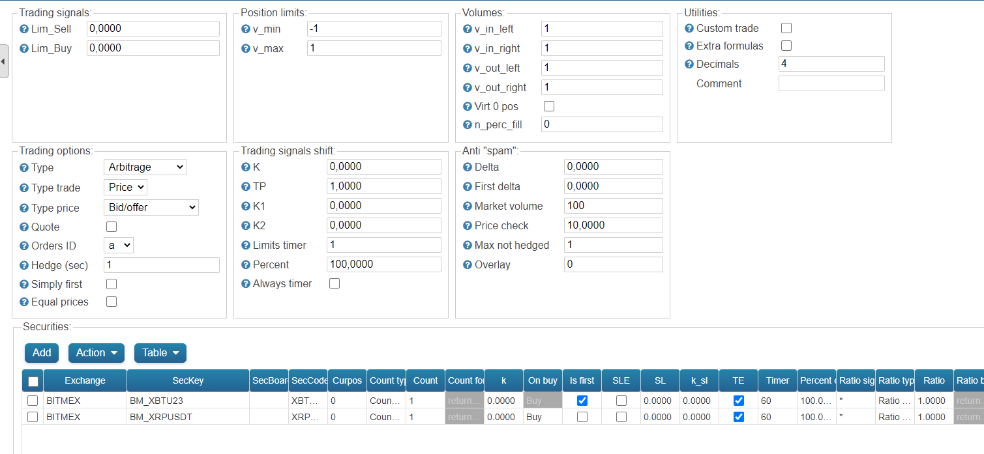Click the v_max input field
The width and height of the screenshot is (984, 454).
click(x=374, y=48)
